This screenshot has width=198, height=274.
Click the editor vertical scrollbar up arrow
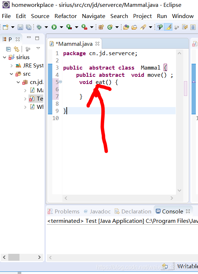179,53
